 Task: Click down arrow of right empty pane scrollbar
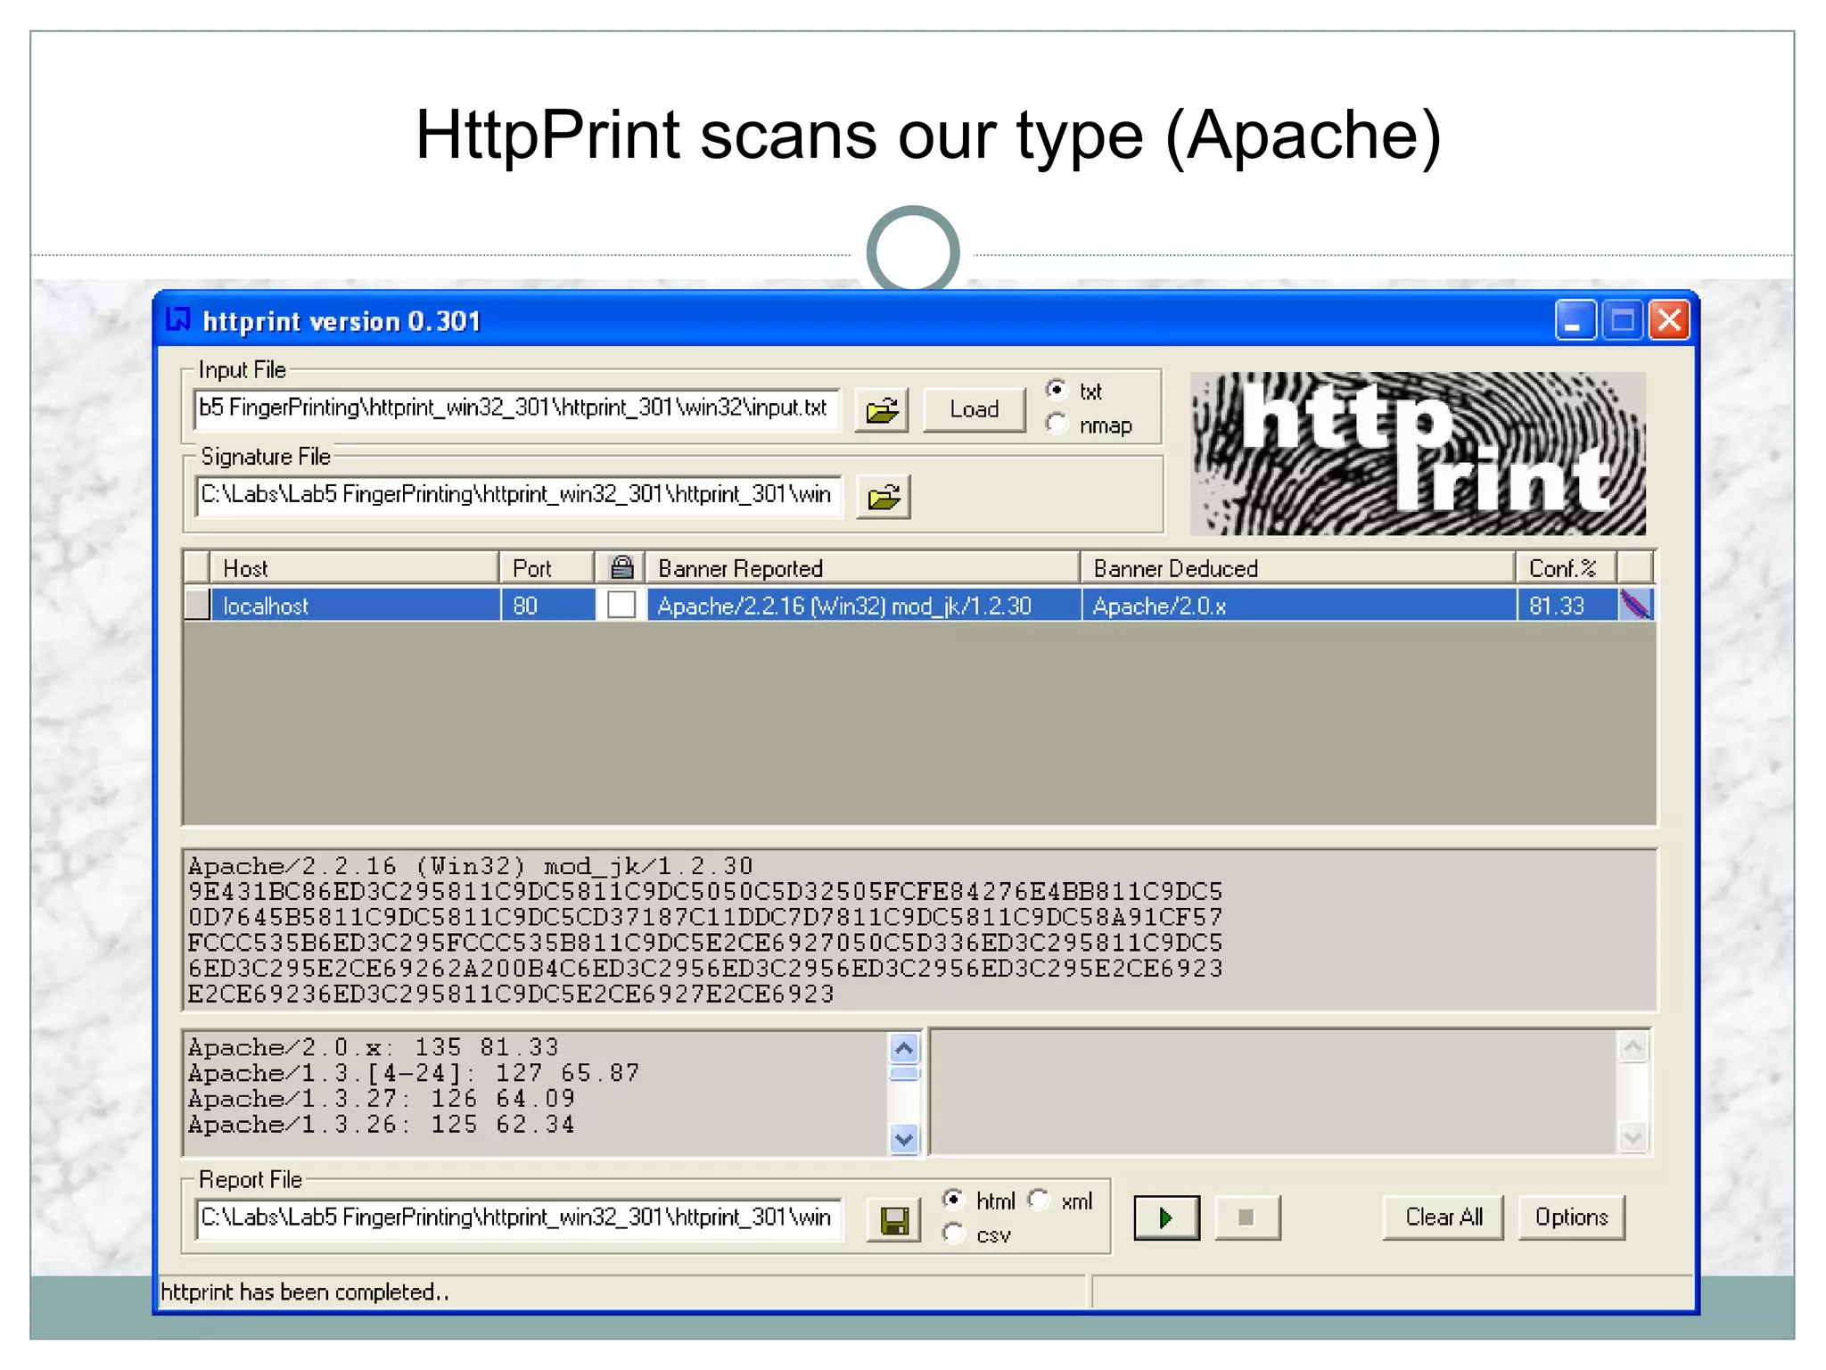coord(1633,1137)
